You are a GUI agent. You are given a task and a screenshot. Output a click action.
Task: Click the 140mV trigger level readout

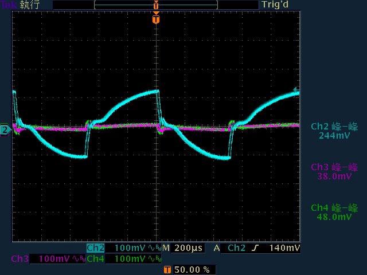click(284, 248)
